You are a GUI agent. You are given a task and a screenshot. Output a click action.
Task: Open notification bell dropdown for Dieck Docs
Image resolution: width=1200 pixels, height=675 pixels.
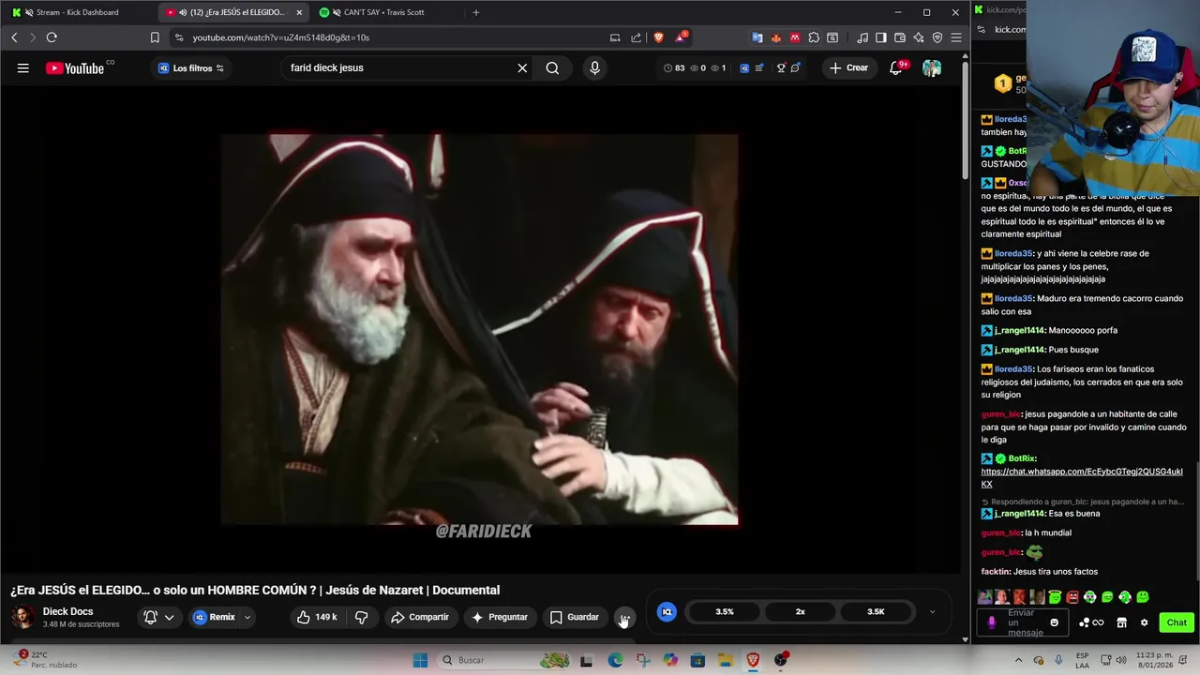[159, 617]
